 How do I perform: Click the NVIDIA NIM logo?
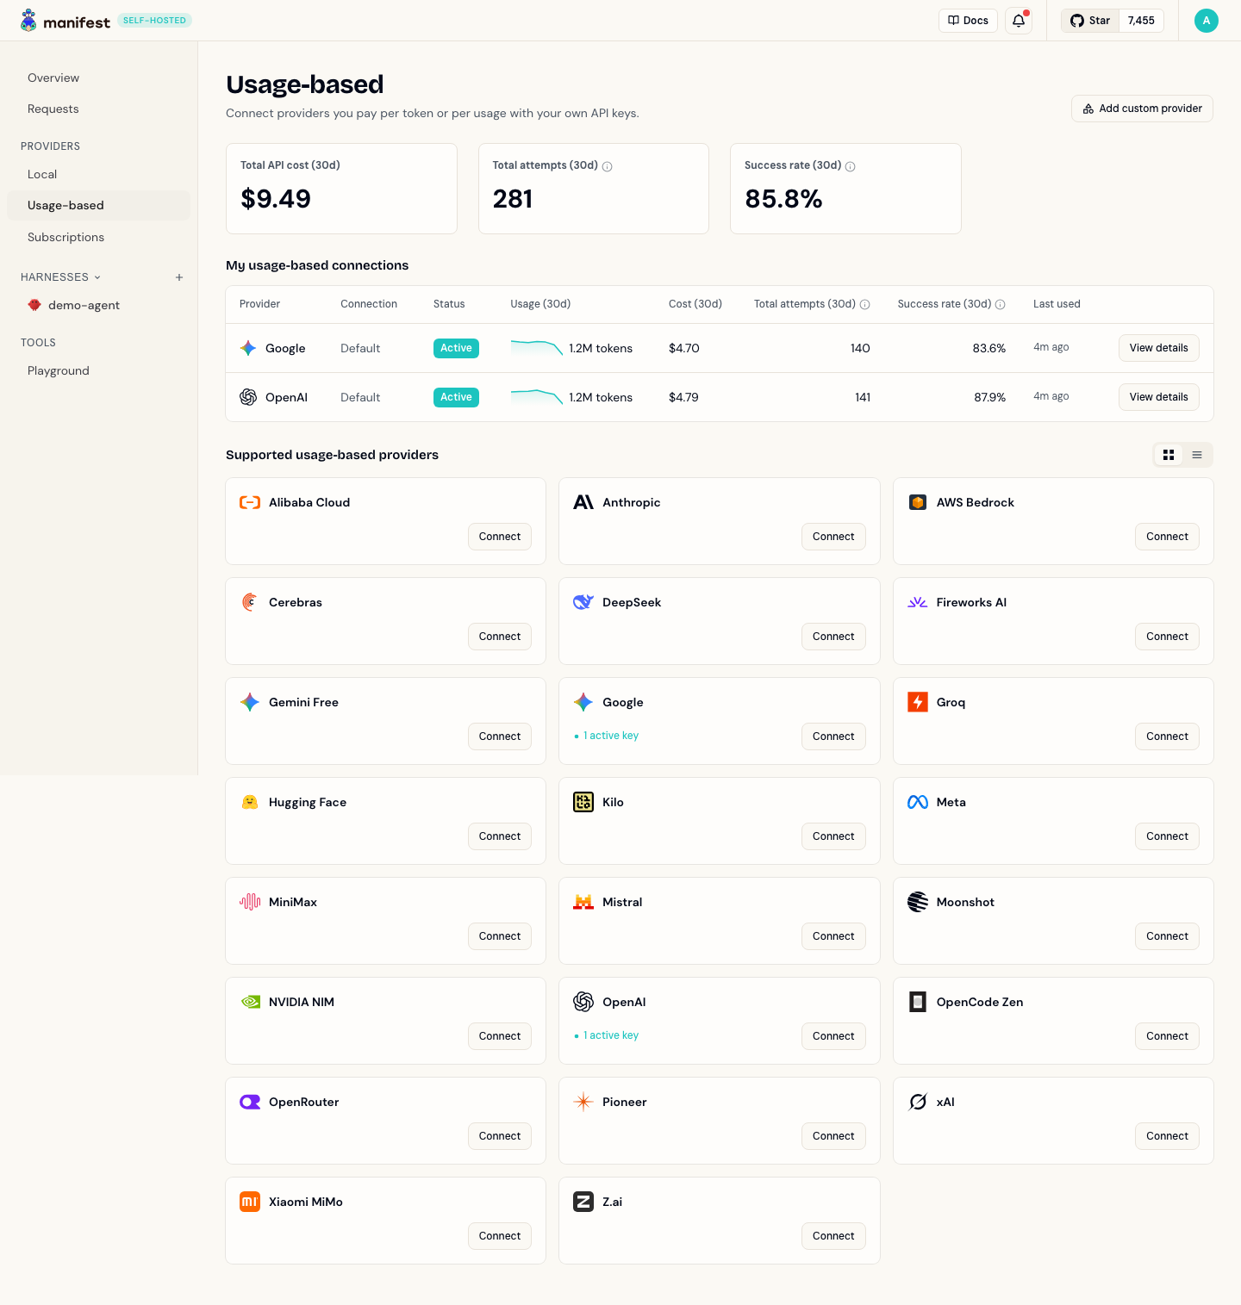click(x=250, y=1002)
